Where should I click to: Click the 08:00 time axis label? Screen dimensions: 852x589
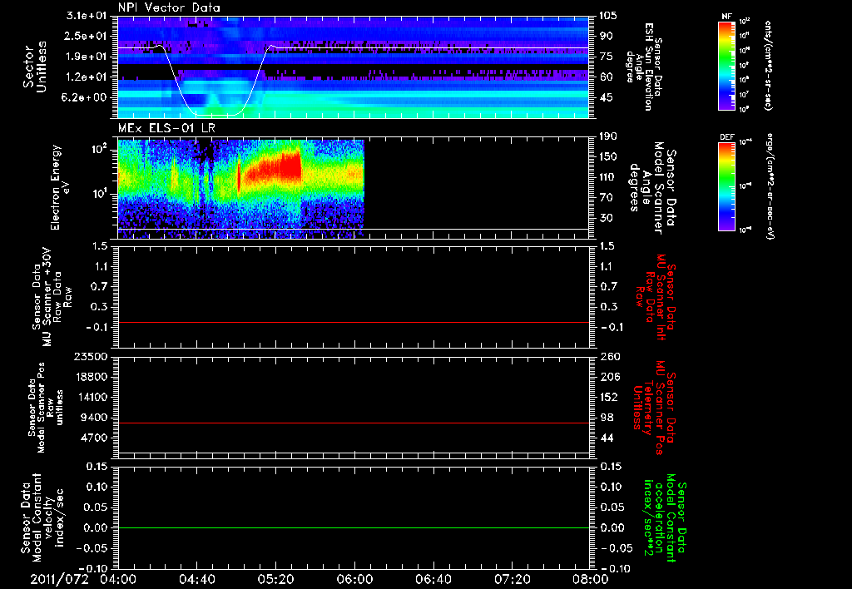pos(591,579)
